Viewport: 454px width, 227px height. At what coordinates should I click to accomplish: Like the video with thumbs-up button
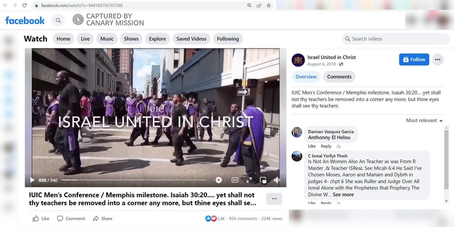(x=41, y=219)
